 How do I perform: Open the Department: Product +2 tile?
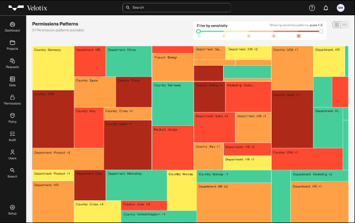(68, 159)
